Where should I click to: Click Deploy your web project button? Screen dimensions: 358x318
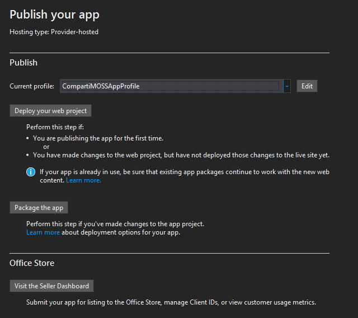tap(51, 111)
